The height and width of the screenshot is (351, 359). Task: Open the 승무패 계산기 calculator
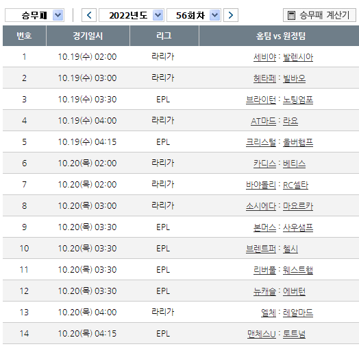(319, 15)
